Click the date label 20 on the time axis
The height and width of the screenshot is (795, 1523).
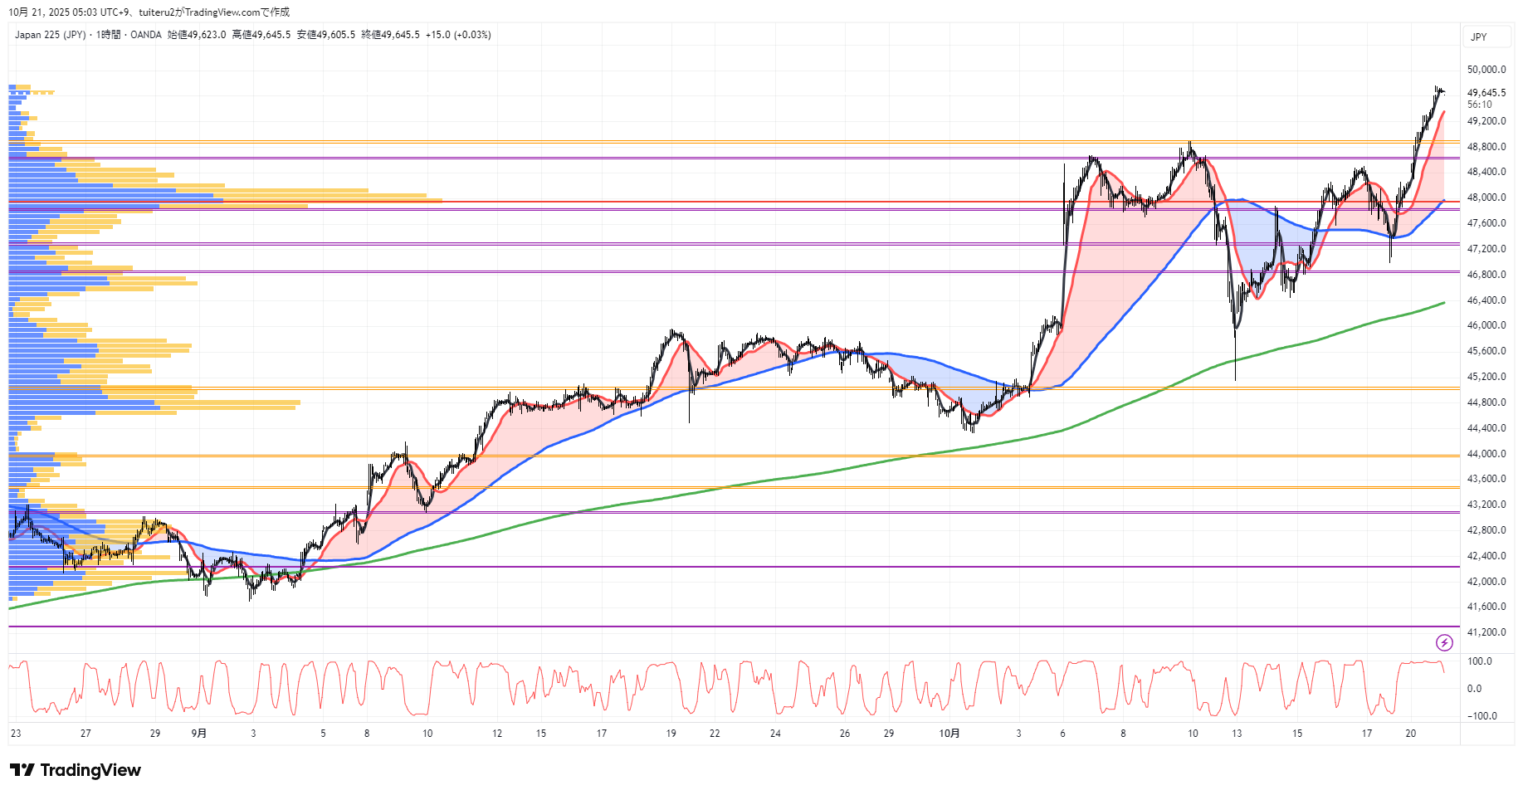[x=1410, y=734]
